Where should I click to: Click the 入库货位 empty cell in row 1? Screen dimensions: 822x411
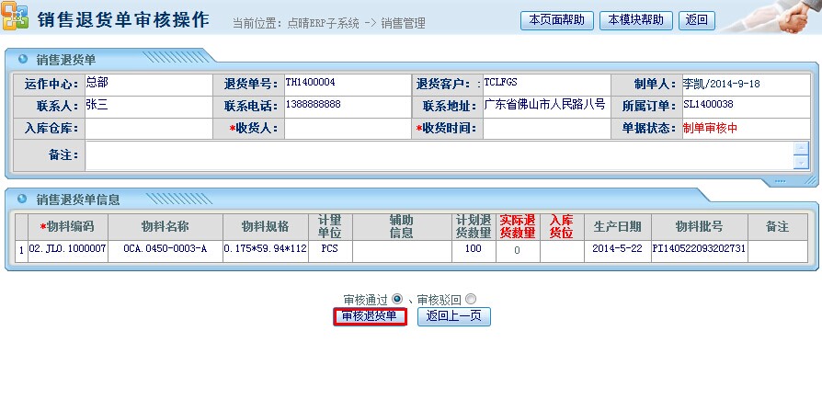(562, 251)
